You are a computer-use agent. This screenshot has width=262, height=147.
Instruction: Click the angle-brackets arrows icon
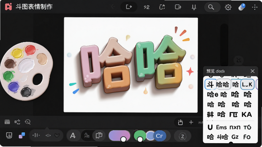(48, 136)
